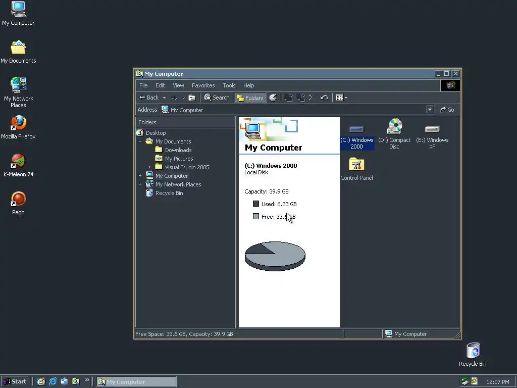Viewport: 517px width, 388px height.
Task: Click the status bar free space text
Action: pos(184,334)
